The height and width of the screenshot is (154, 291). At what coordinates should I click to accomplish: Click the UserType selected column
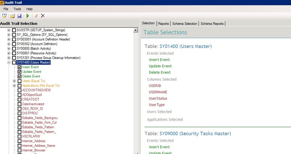click(157, 105)
